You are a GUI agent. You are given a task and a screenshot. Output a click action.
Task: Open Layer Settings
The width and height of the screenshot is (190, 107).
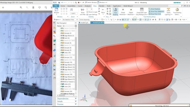coord(92,15)
